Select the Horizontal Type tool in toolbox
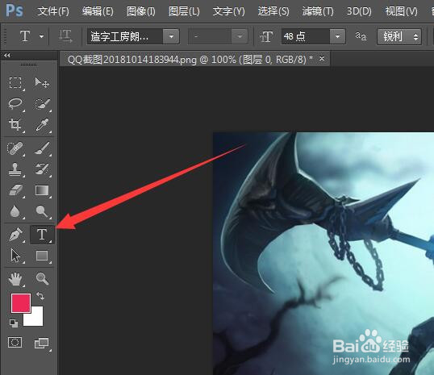Screen dimensions: 434x375 tap(42, 235)
